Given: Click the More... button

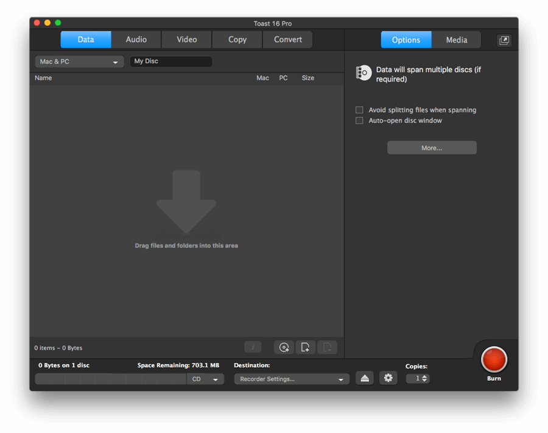Looking at the screenshot, I should pos(432,148).
